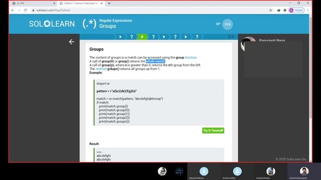Select the first participant photo thumbnail

(x=162, y=171)
